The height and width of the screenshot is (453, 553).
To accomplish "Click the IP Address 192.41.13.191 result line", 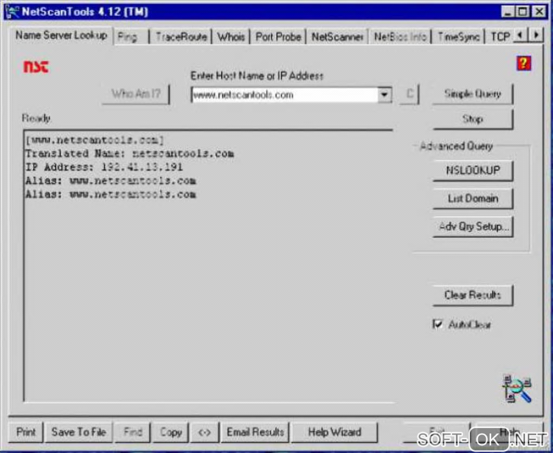I will pos(104,167).
